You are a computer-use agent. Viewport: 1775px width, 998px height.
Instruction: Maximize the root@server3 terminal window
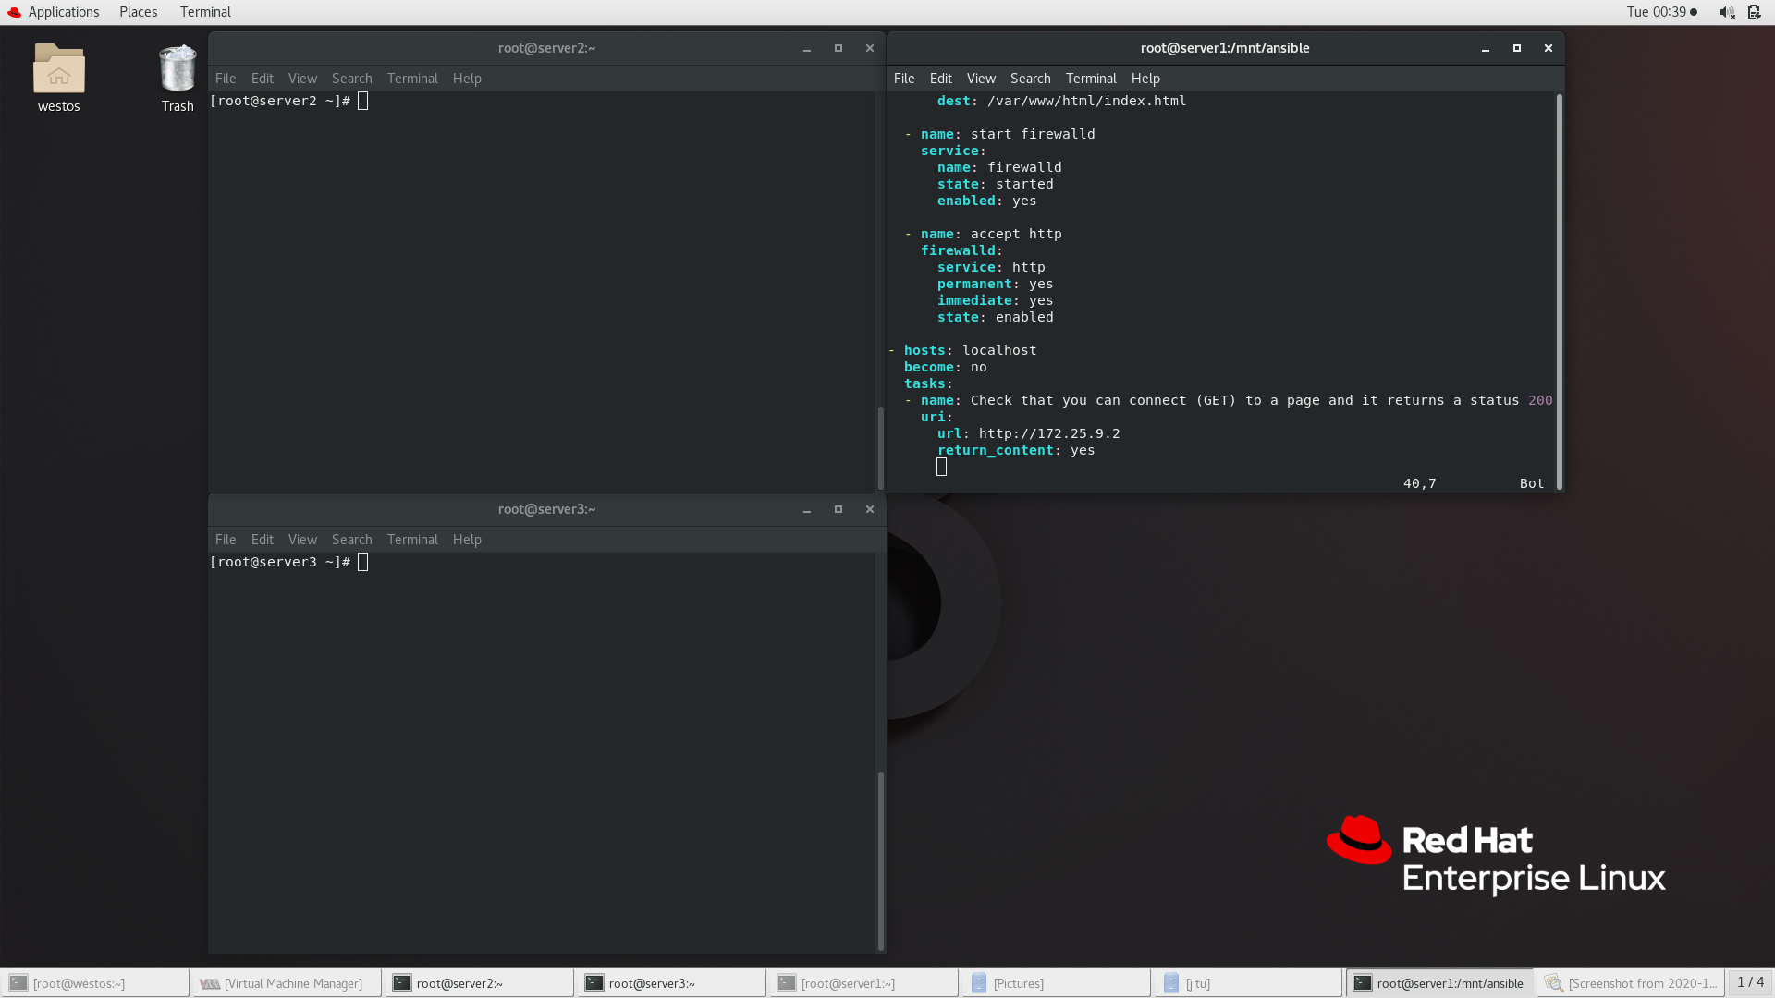tap(839, 509)
